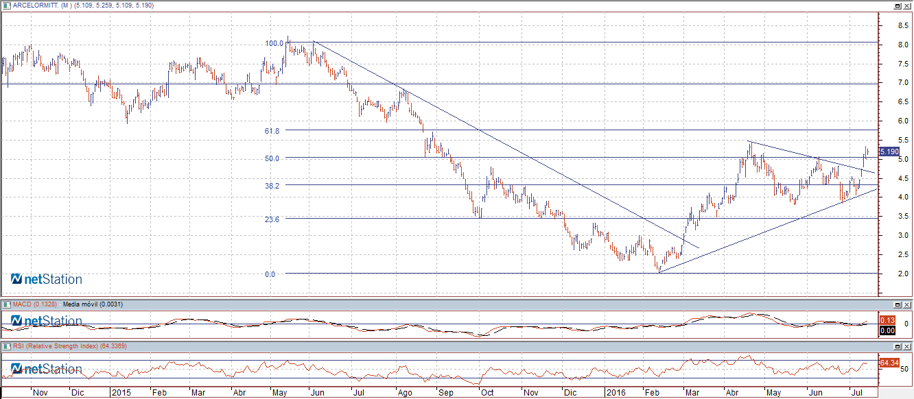The height and width of the screenshot is (399, 914).
Task: Click the 2016 marker on time axis
Action: (x=615, y=394)
